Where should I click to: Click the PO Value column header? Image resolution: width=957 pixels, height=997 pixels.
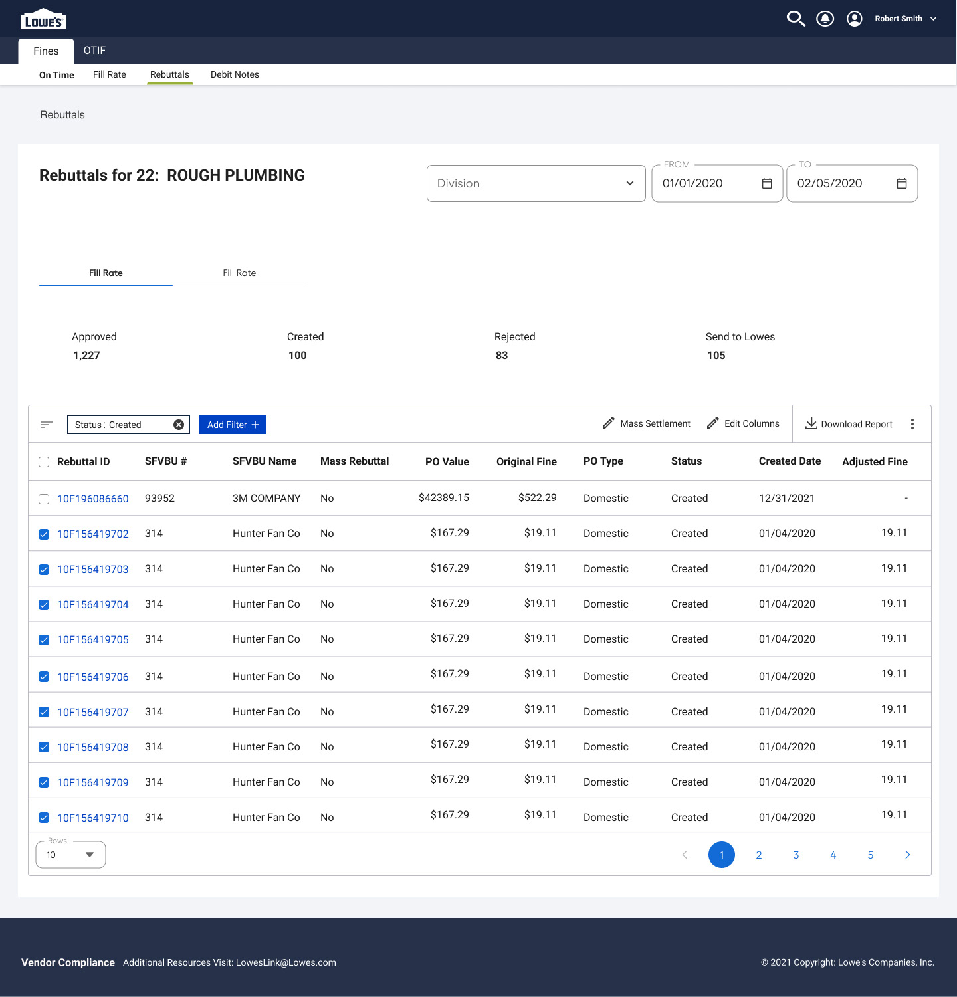click(447, 462)
